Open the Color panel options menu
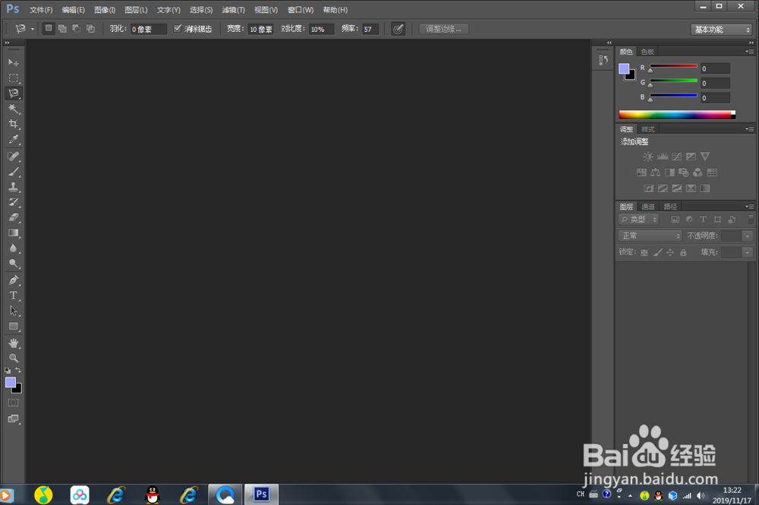This screenshot has width=759, height=505. pyautogui.click(x=749, y=52)
